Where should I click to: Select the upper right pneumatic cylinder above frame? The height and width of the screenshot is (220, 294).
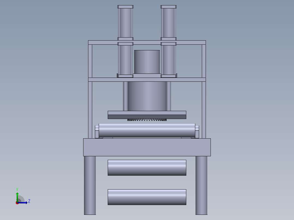pyautogui.click(x=168, y=23)
